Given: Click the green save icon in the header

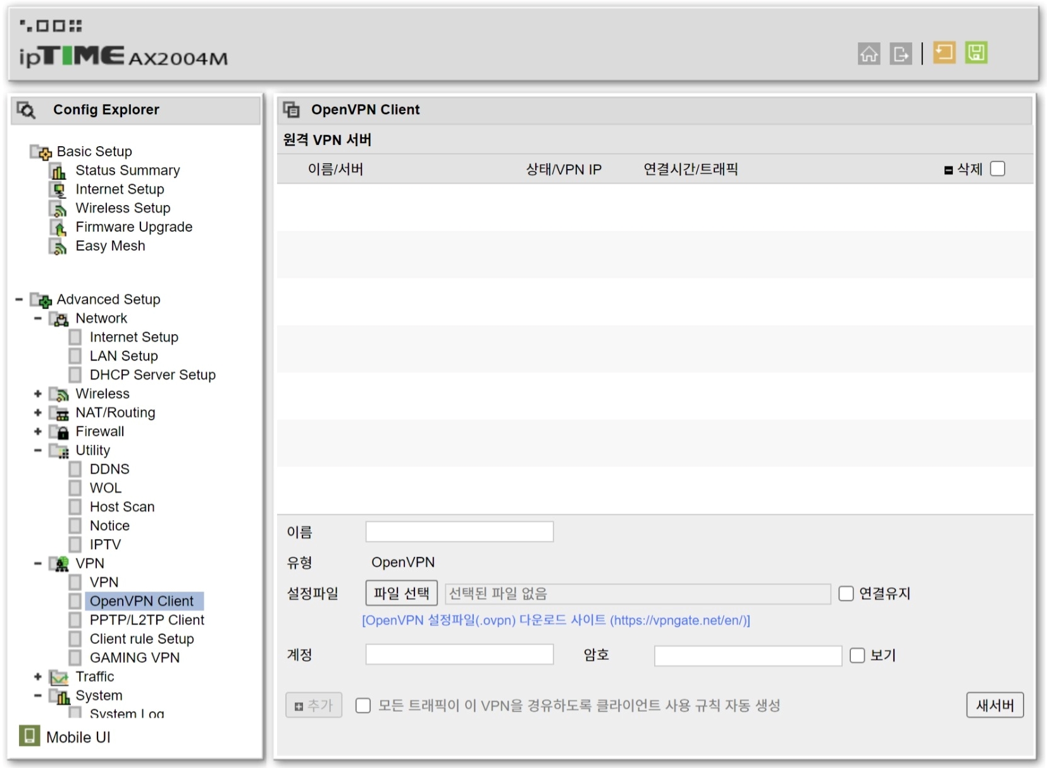Looking at the screenshot, I should 976,53.
